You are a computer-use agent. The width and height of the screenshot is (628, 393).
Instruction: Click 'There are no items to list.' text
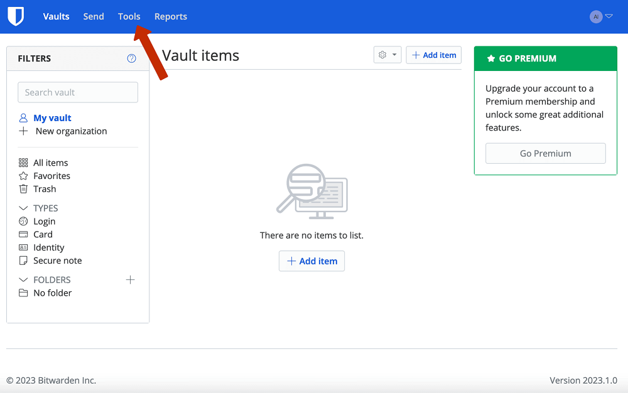[311, 235]
